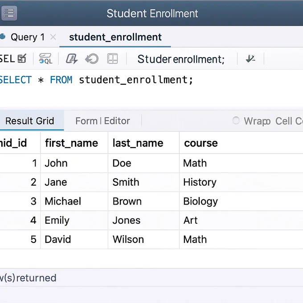Image resolution: width=303 pixels, height=303 pixels.
Task: Select the History course cell
Action: pyautogui.click(x=241, y=182)
